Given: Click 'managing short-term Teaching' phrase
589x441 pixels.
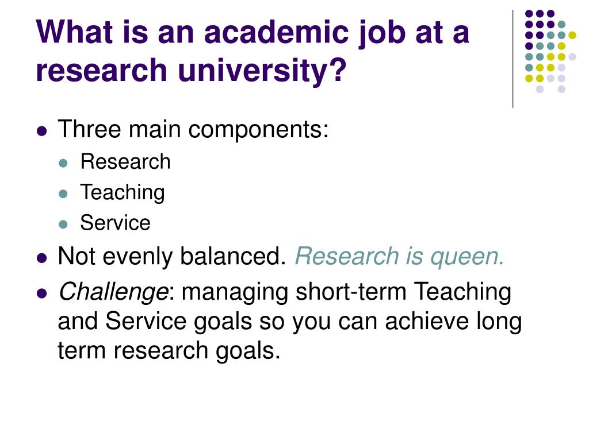Looking at the screenshot, I should pyautogui.click(x=346, y=292).
